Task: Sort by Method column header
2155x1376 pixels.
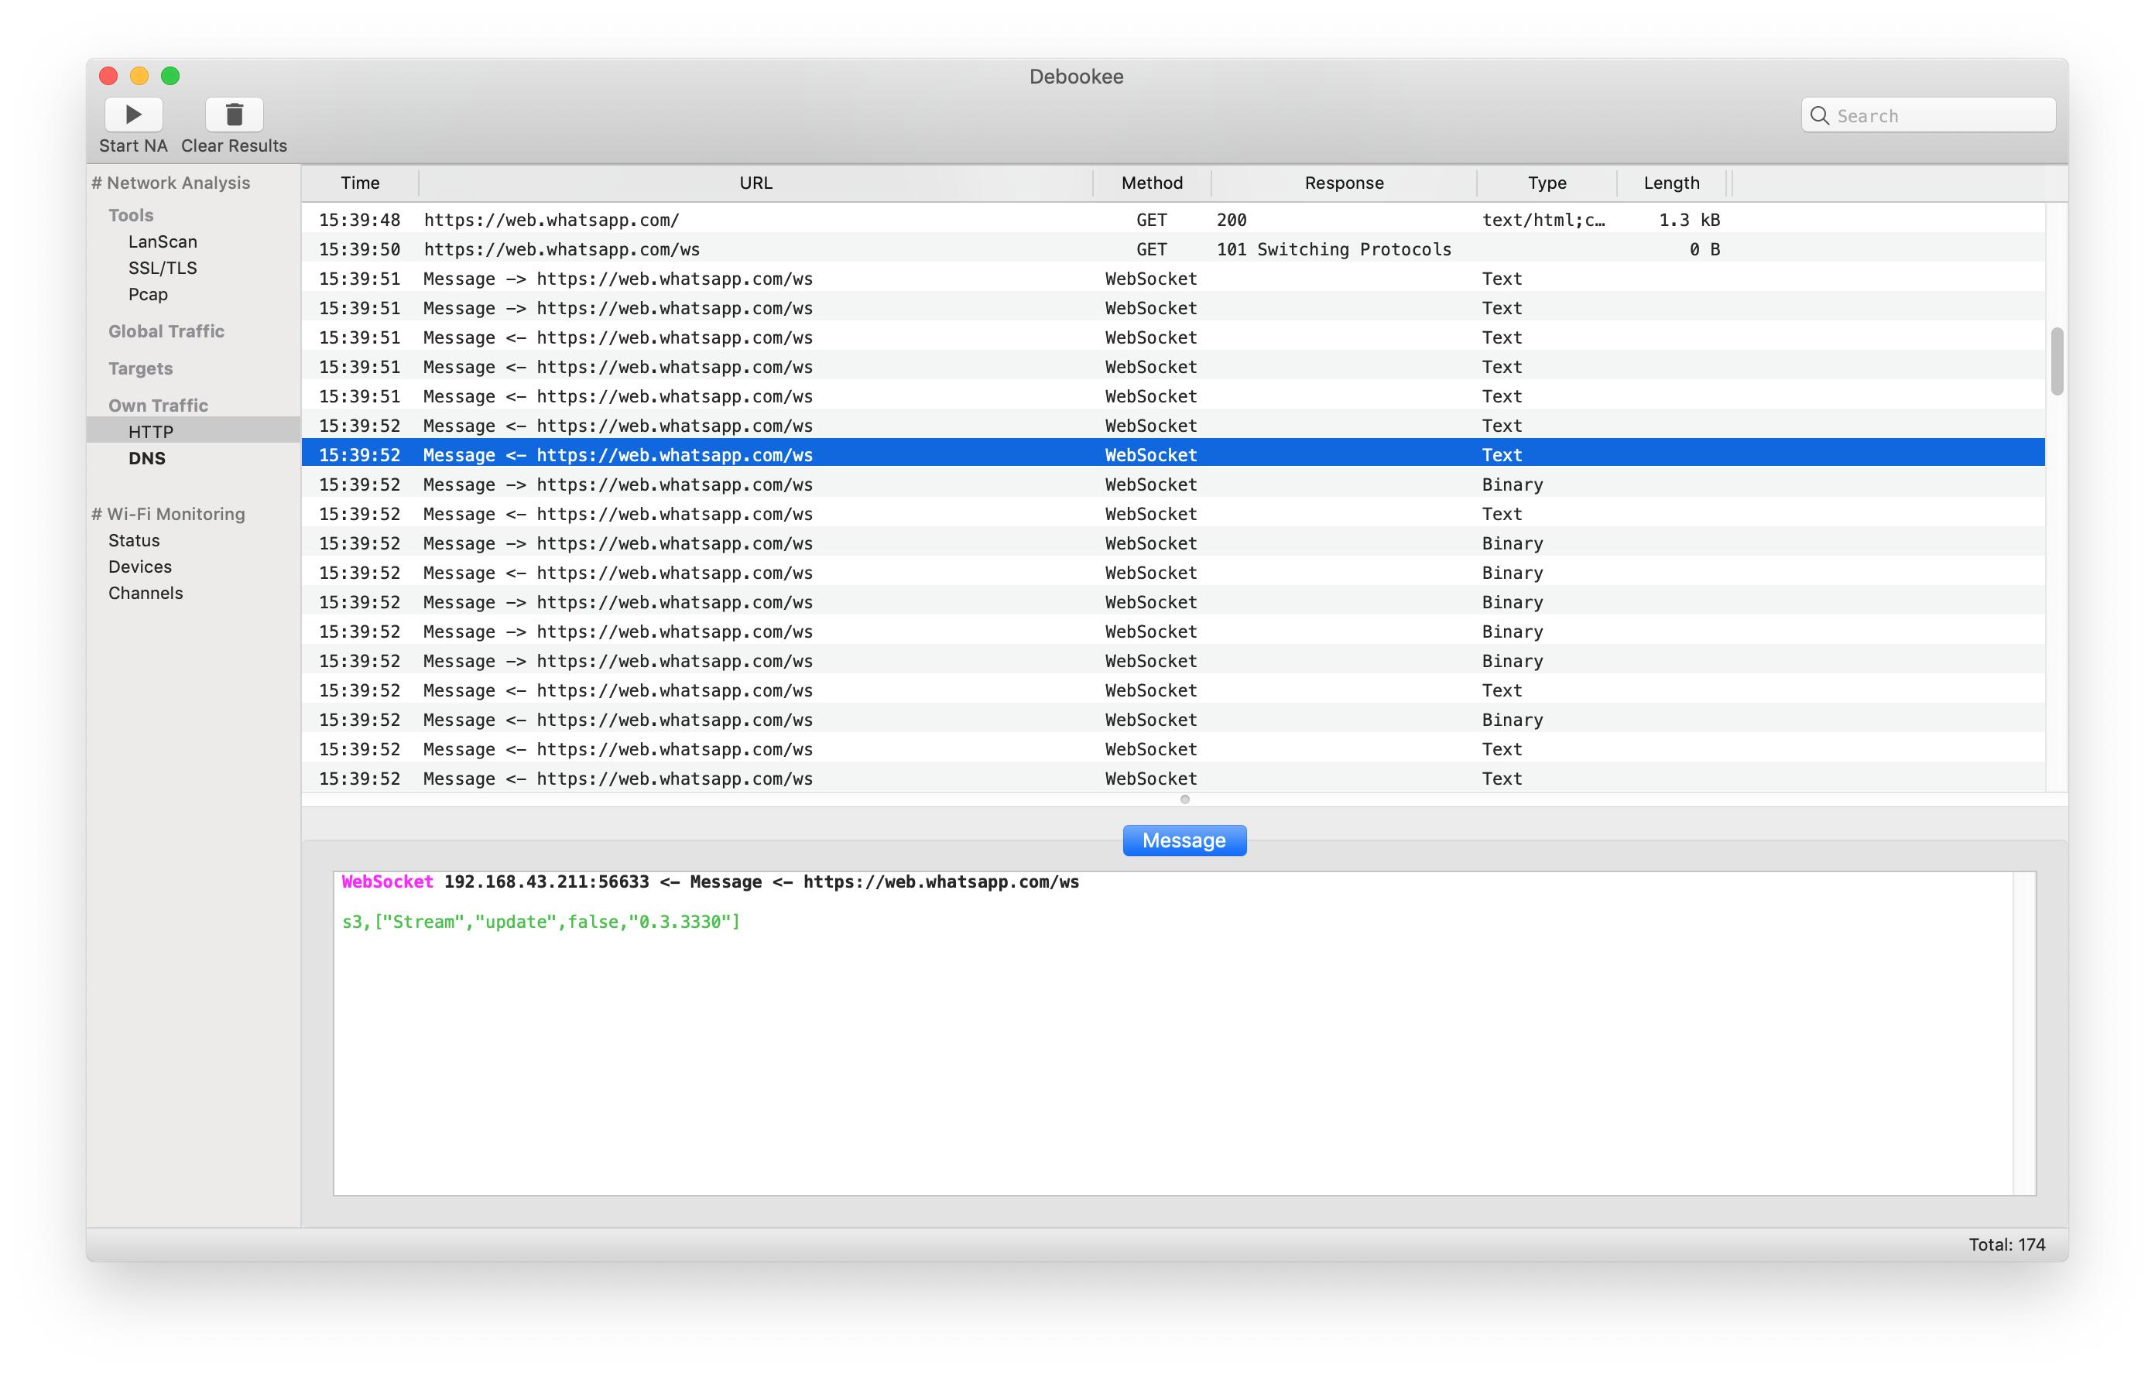Action: click(x=1152, y=183)
